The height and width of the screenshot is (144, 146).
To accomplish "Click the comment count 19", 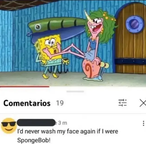I will [60, 103].
